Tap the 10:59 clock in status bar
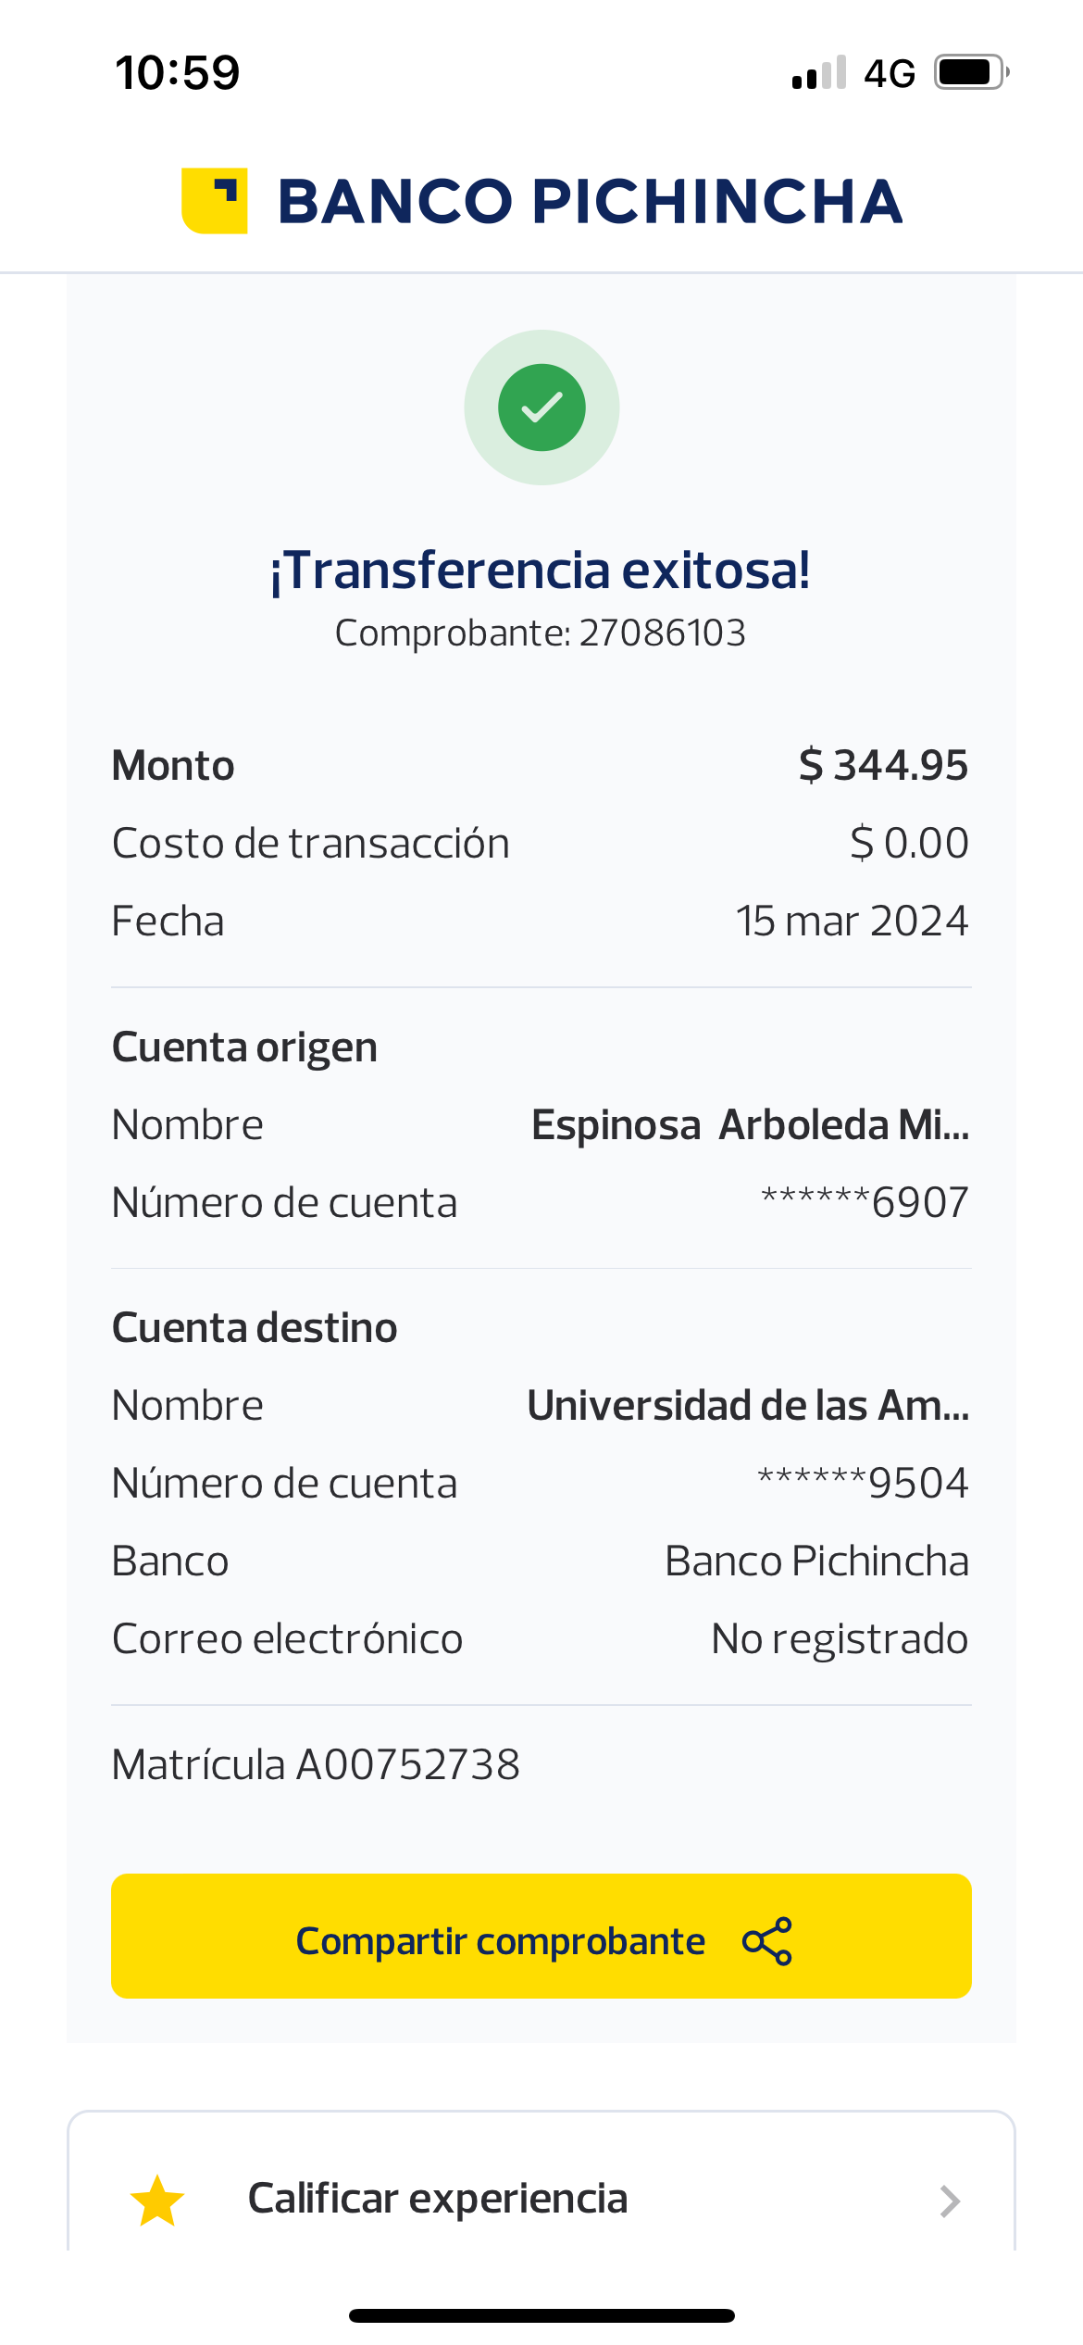Image resolution: width=1083 pixels, height=2345 pixels. pos(177,73)
